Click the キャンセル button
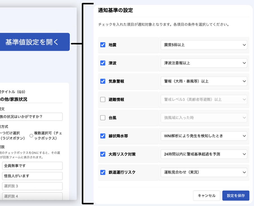This screenshot has height=206, width=254. point(207,196)
